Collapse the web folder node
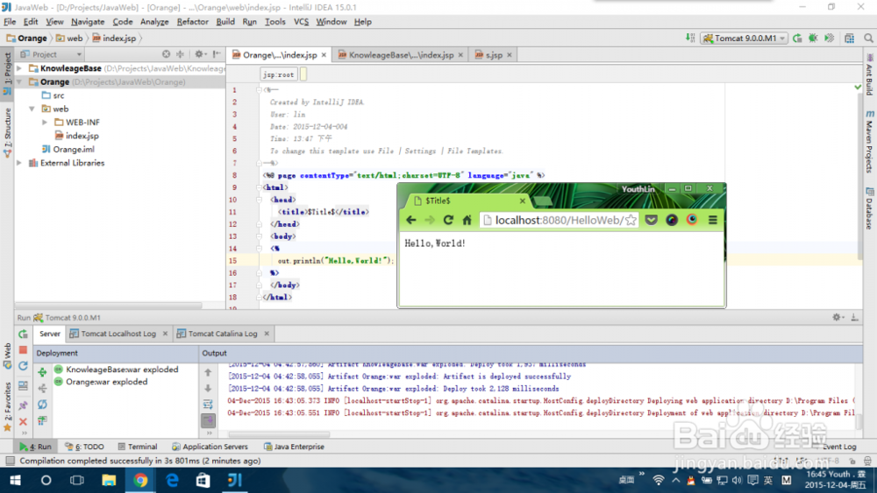Image resolution: width=877 pixels, height=493 pixels. click(32, 109)
